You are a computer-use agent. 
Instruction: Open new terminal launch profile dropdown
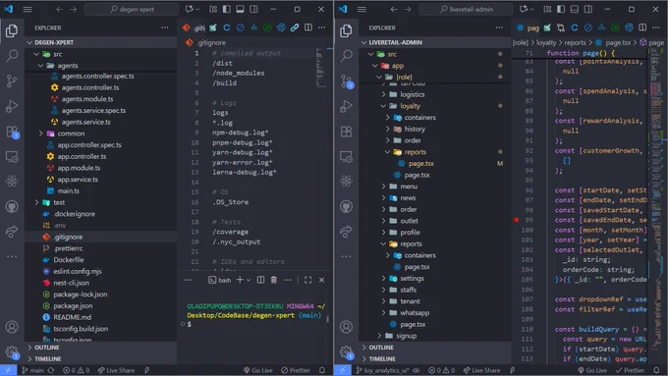(x=249, y=280)
